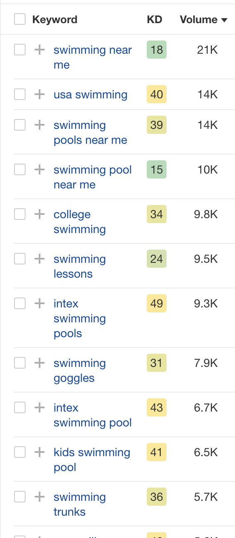235x538 pixels.
Task: Check the box for swimming pools near me
Action: [20, 124]
